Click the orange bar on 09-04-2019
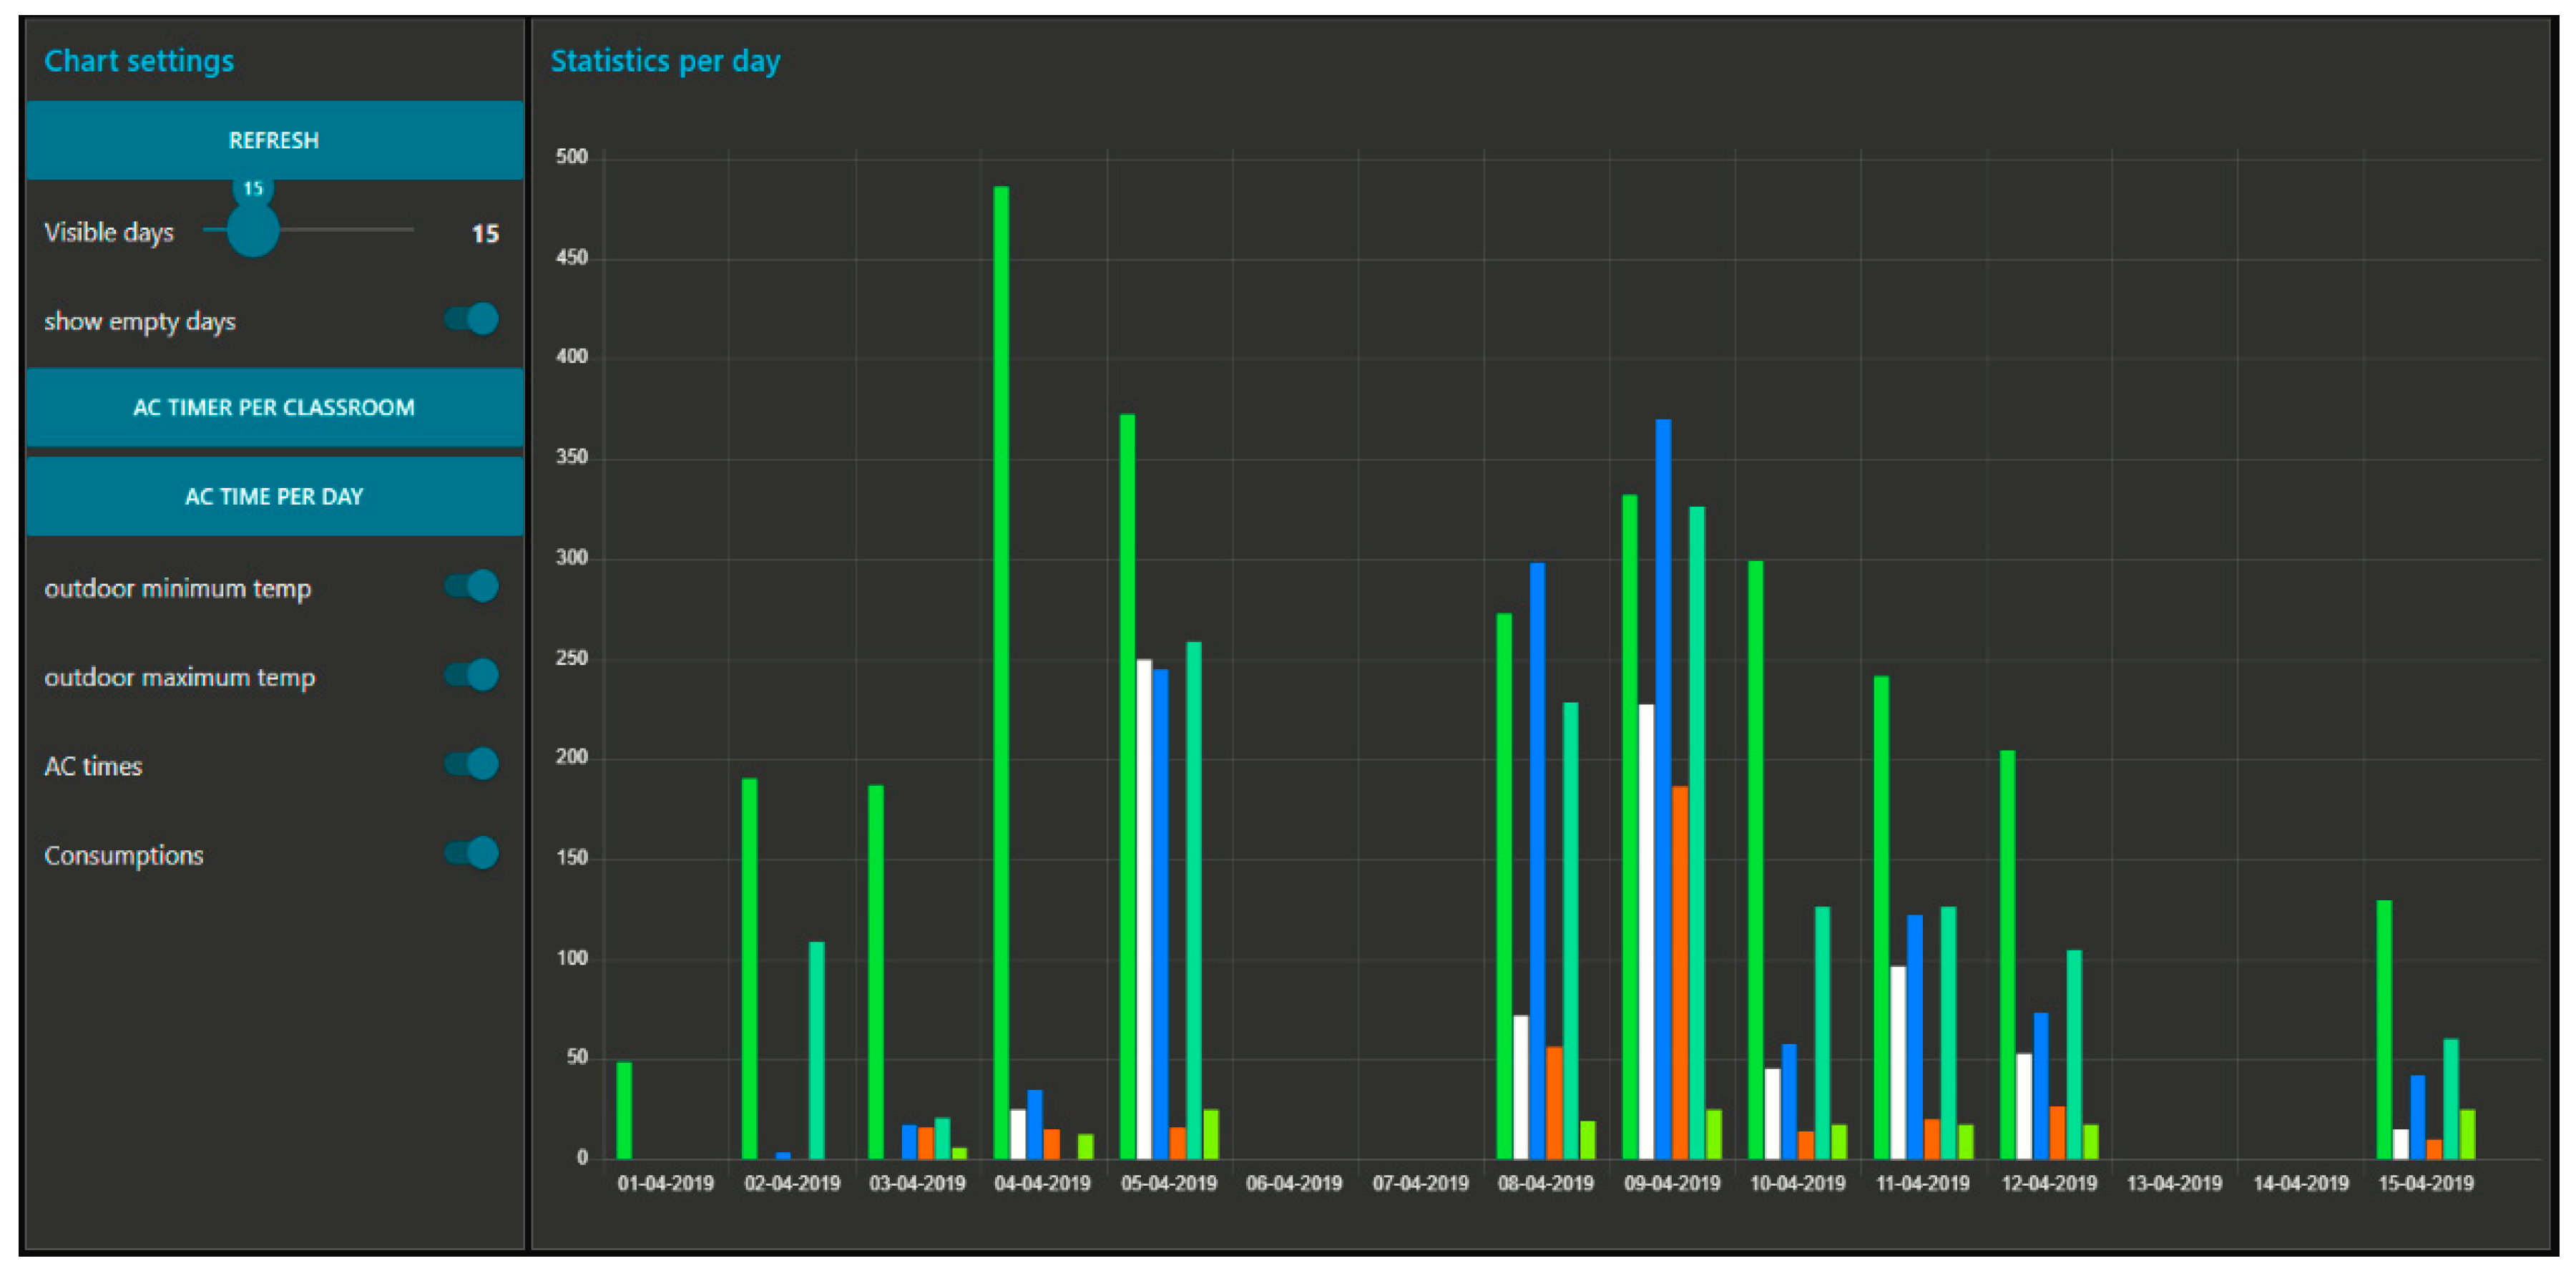 (x=1680, y=970)
